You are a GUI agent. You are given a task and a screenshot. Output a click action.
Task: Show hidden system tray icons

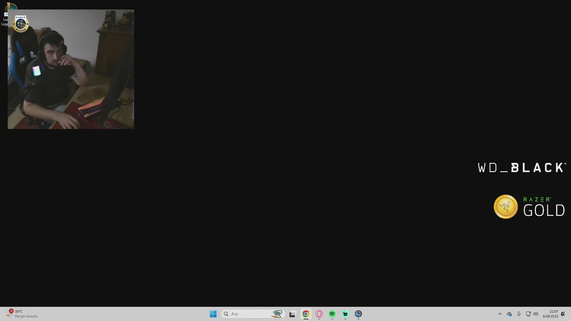(500, 314)
